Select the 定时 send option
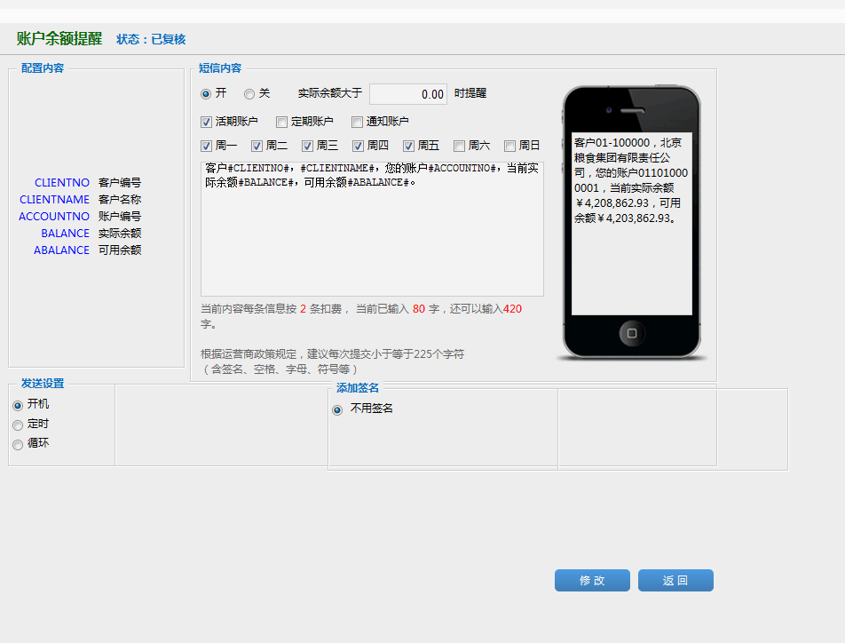 pyautogui.click(x=18, y=425)
